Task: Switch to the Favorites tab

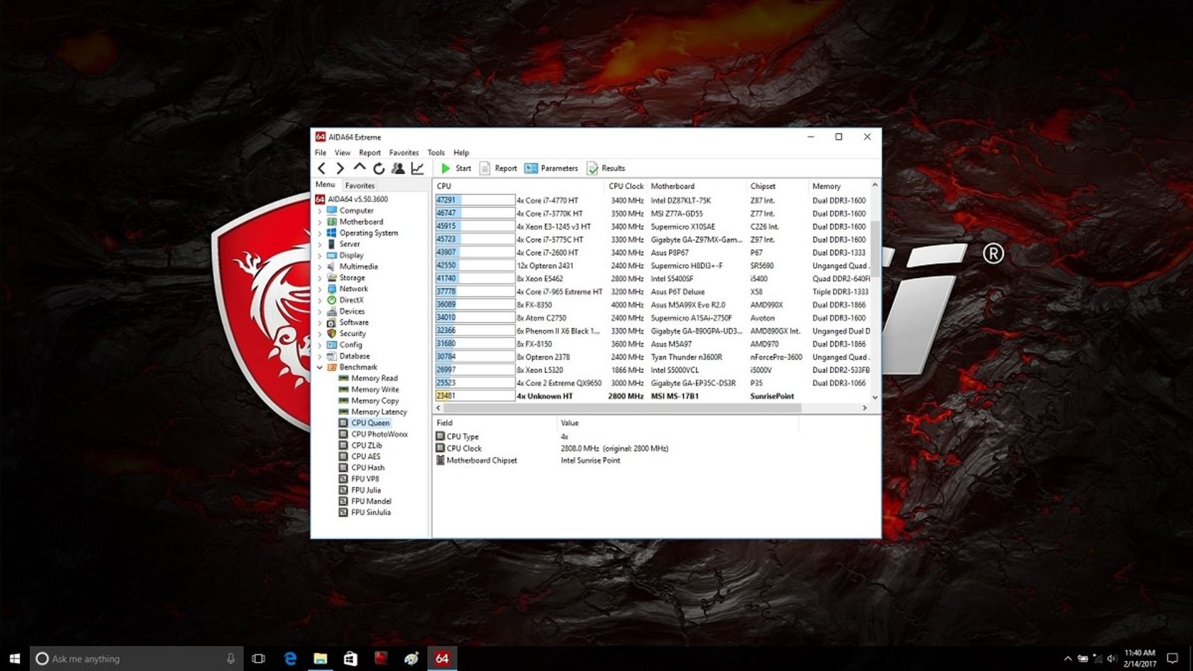Action: [x=360, y=186]
